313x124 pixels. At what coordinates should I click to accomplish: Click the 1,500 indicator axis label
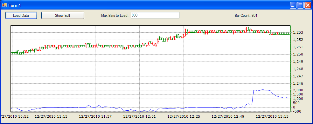(298, 95)
